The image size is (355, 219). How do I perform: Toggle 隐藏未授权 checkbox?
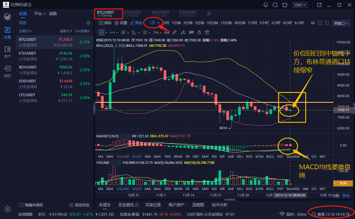coord(21,205)
